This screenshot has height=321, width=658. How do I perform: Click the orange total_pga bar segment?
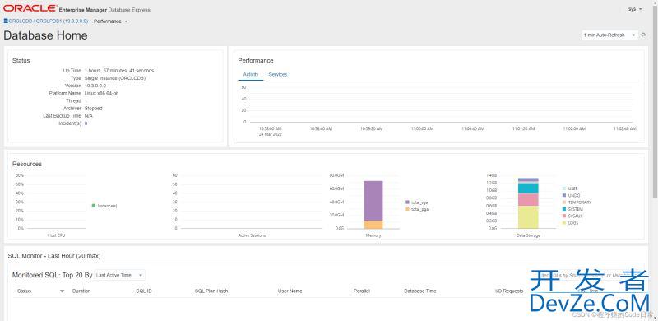tap(373, 225)
